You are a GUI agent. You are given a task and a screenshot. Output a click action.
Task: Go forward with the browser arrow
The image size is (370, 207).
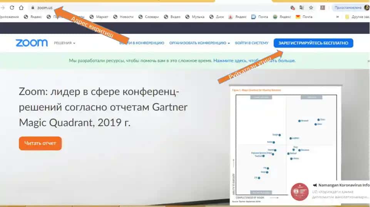(x=3, y=8)
